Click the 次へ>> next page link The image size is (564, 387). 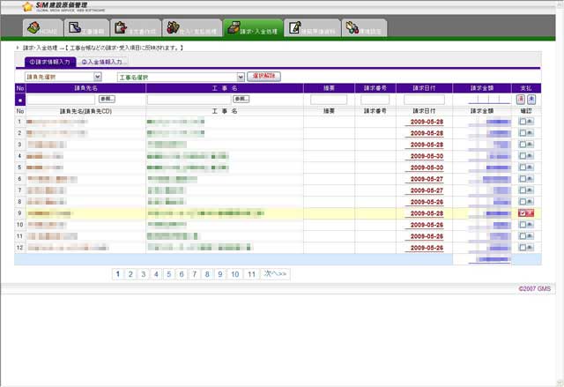tap(275, 274)
